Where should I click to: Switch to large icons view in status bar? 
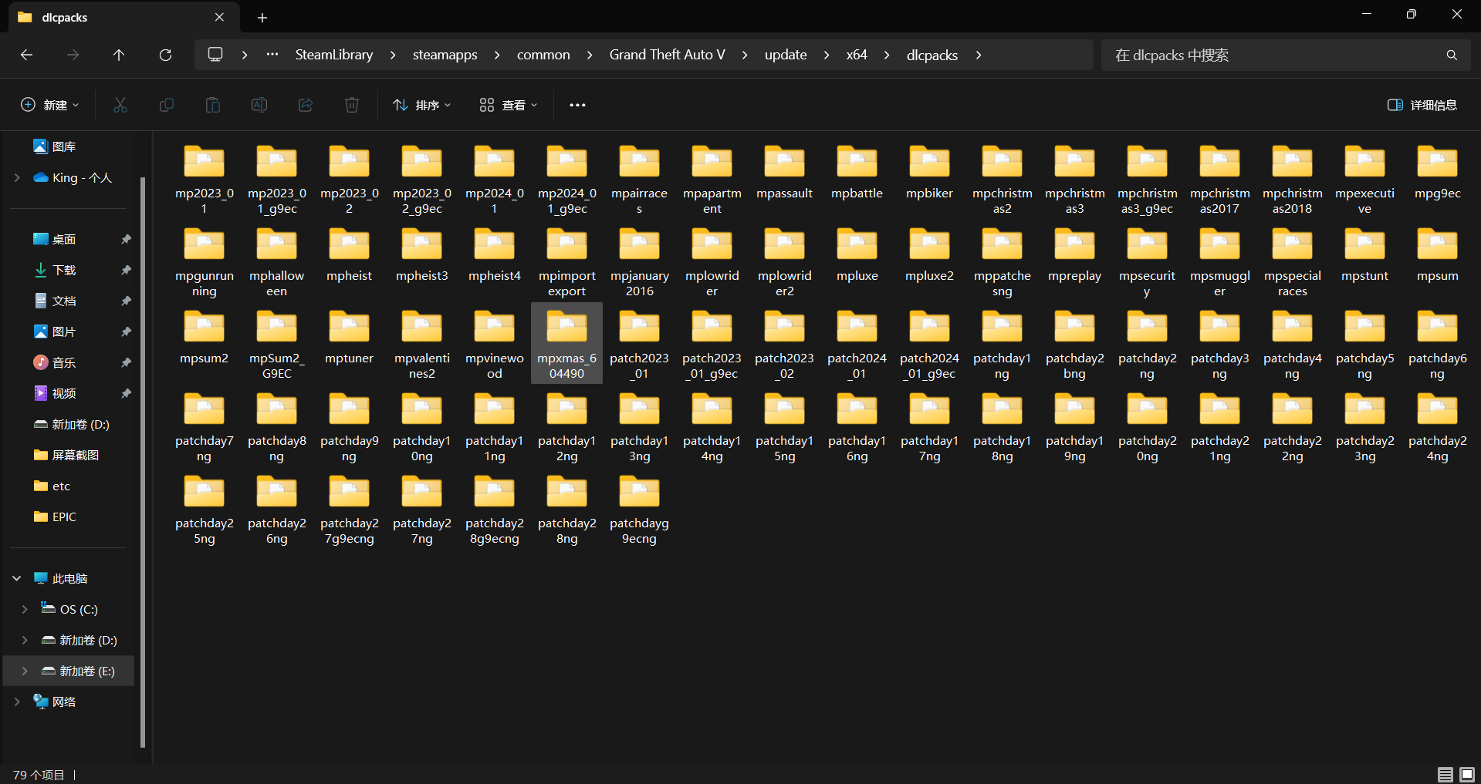pyautogui.click(x=1467, y=774)
